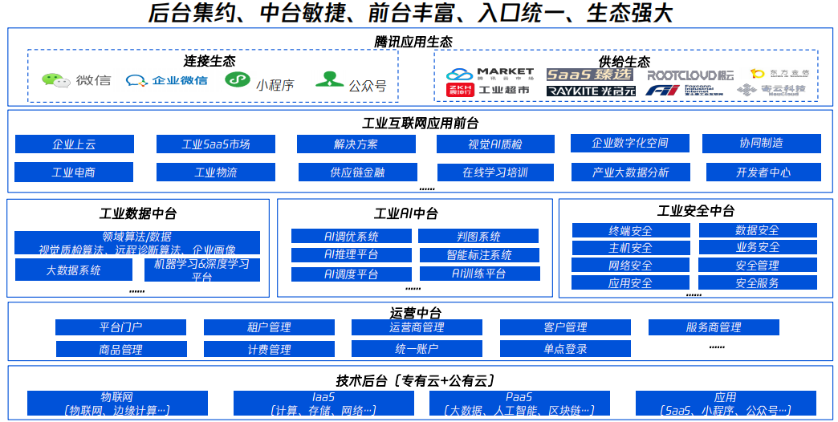The width and height of the screenshot is (838, 422).
Task: Select the PaaS block in 技术后台
Action: pos(519,404)
